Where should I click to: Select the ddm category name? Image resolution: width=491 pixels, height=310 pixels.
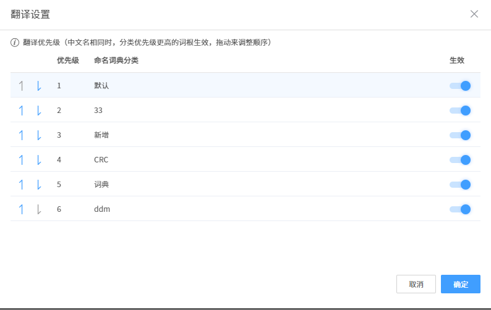(x=102, y=209)
